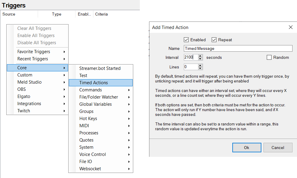
Task: Enable the Random interval checkbox
Action: click(x=269, y=57)
